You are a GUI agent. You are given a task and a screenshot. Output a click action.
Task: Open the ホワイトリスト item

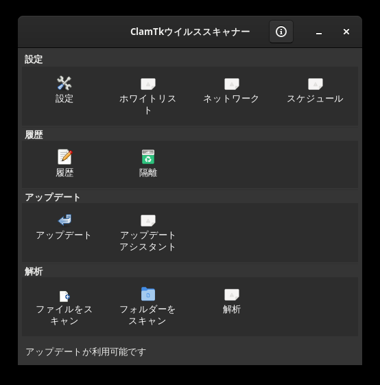point(147,84)
